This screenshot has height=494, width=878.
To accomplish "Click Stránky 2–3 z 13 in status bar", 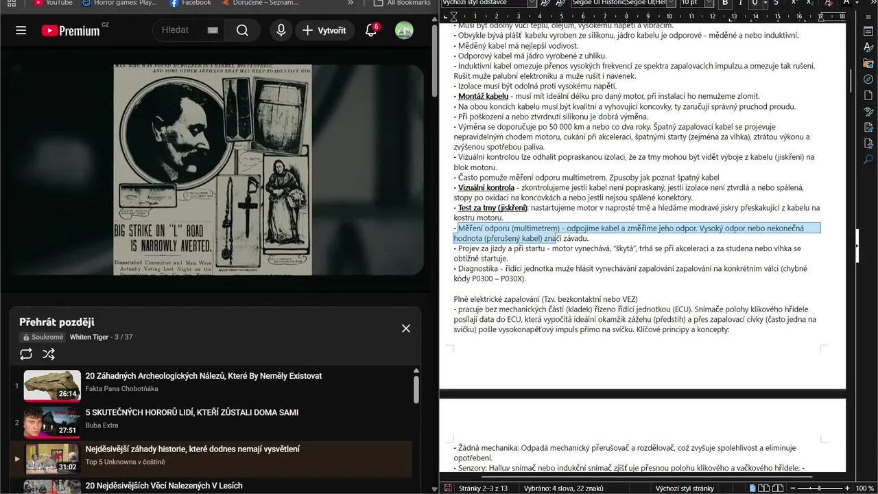I will (x=484, y=489).
